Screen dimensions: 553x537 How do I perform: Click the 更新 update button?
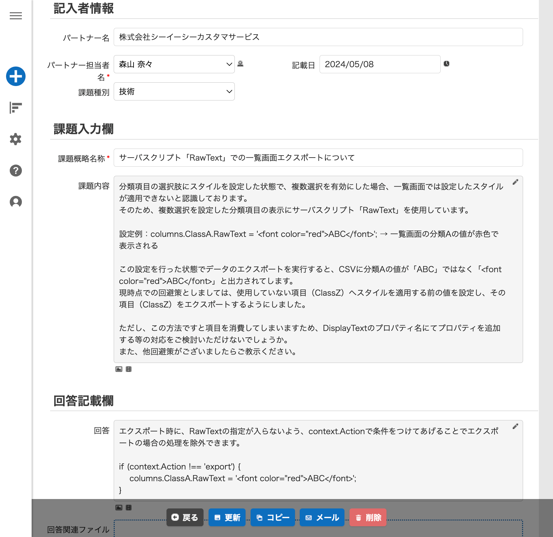point(227,517)
